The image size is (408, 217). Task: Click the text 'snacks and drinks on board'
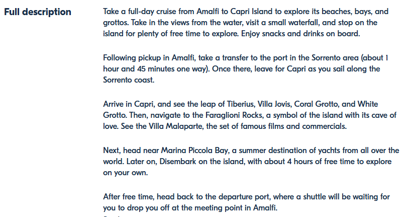pos(311,34)
